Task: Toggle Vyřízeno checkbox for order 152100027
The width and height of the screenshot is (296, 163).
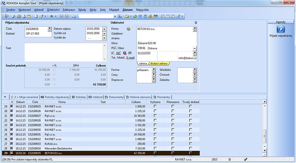Action: coord(155,116)
